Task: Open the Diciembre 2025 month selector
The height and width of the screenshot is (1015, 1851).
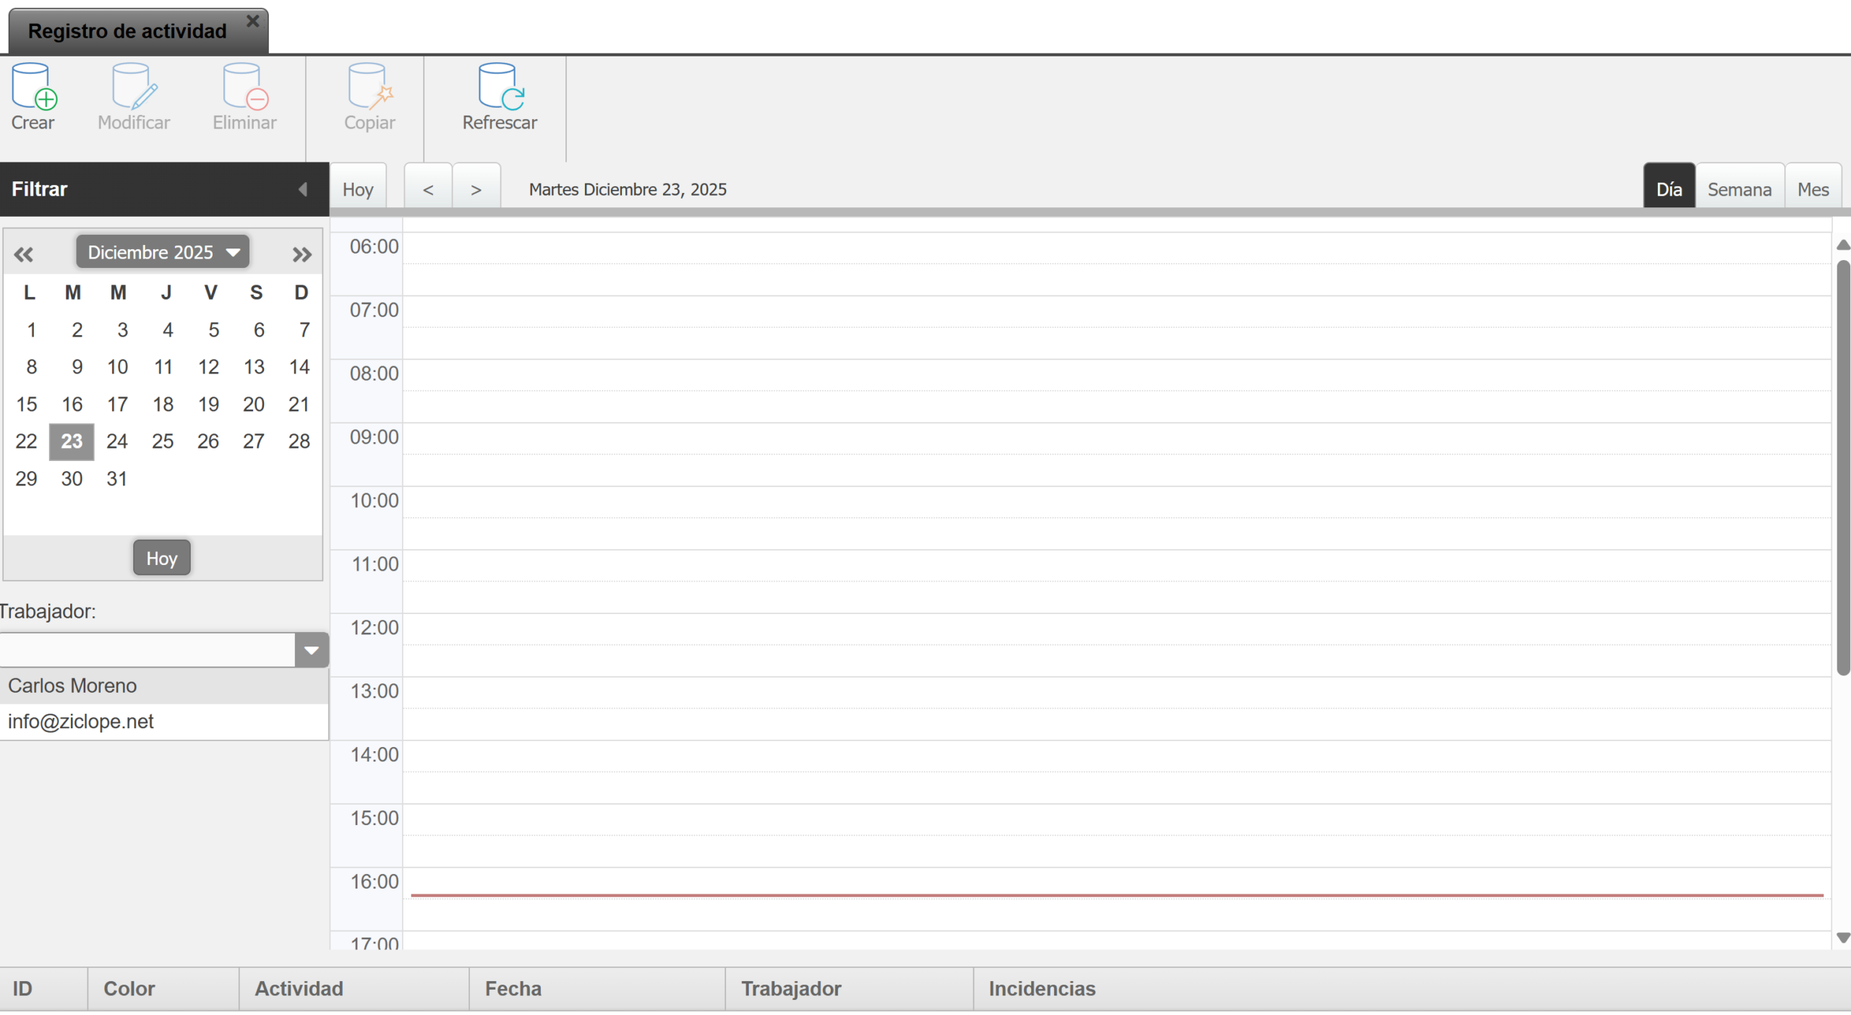Action: pyautogui.click(x=161, y=251)
